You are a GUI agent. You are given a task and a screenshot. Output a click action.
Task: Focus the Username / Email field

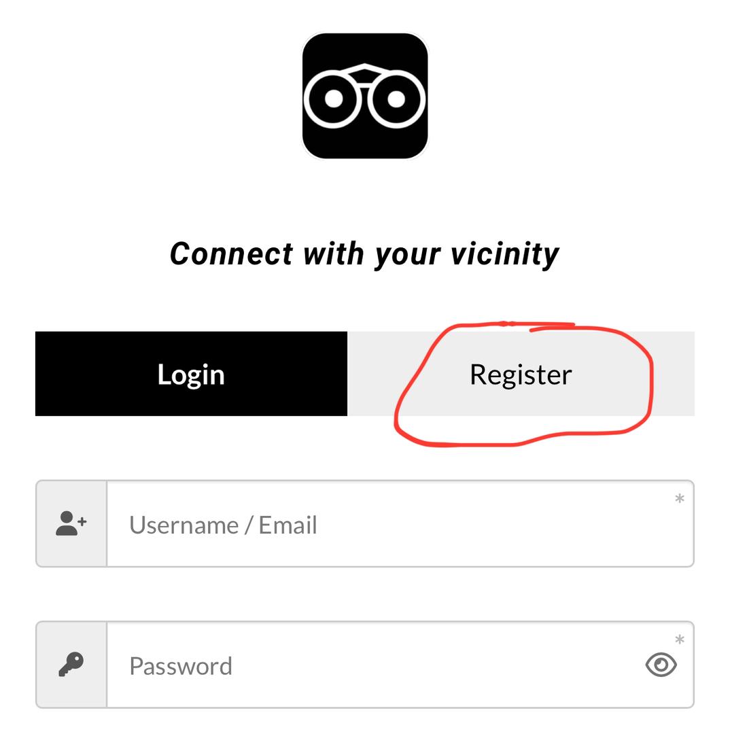pyautogui.click(x=400, y=524)
